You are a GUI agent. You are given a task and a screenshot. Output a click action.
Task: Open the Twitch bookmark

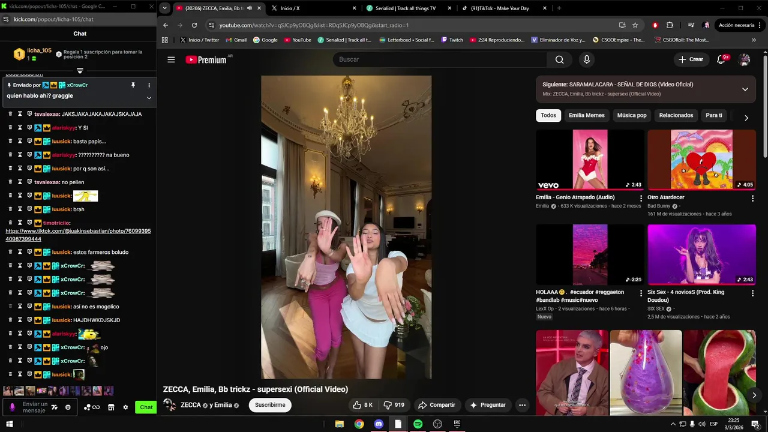coord(452,40)
